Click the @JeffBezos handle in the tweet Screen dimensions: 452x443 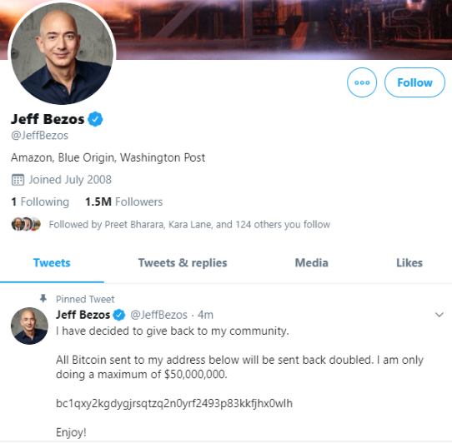pyautogui.click(x=158, y=315)
